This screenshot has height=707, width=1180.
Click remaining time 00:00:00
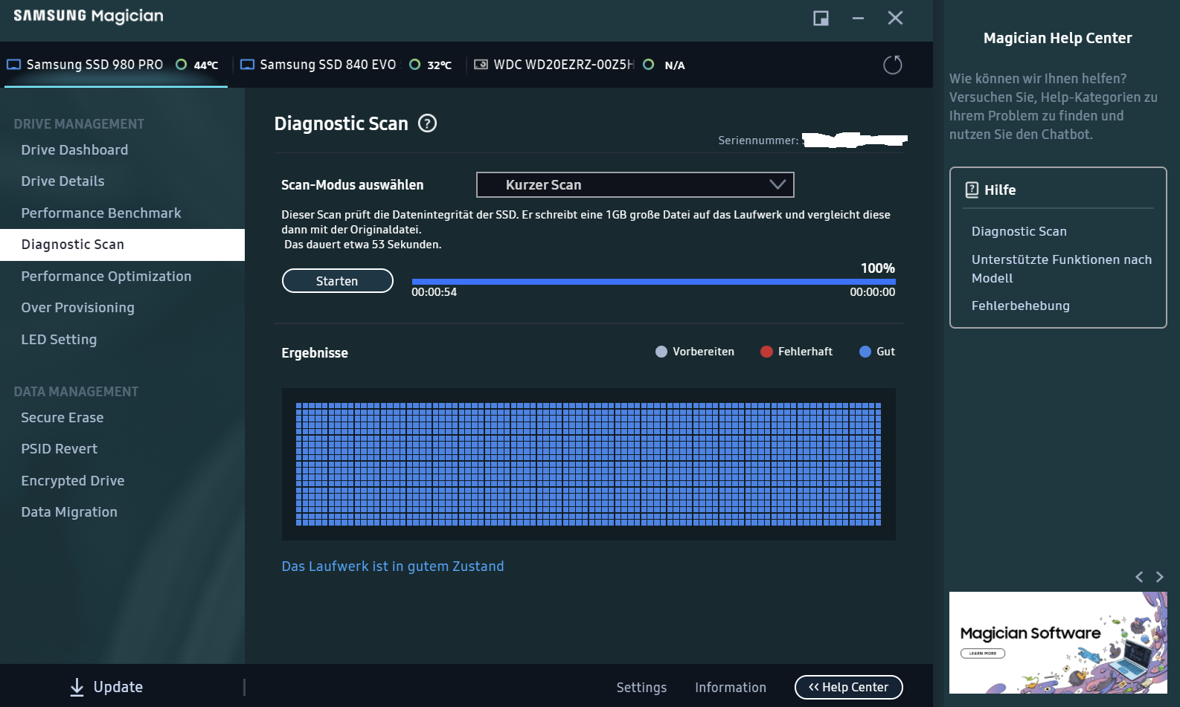coord(873,292)
